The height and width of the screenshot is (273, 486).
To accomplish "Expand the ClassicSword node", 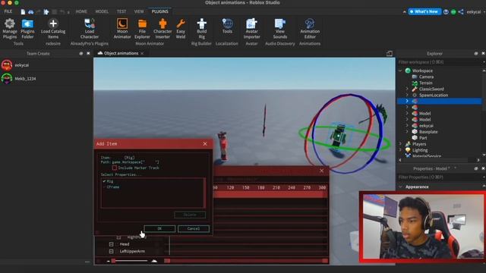I will (407, 89).
